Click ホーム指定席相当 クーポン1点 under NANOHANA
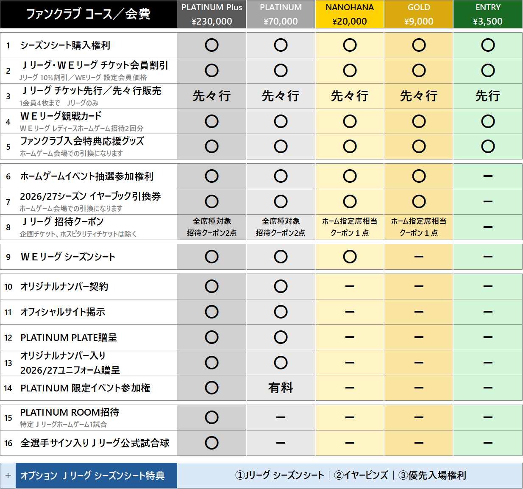This screenshot has width=523, height=489. click(350, 227)
